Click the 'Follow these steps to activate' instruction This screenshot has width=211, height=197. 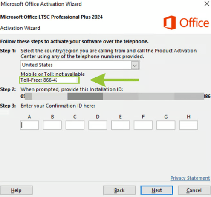pos(74,41)
